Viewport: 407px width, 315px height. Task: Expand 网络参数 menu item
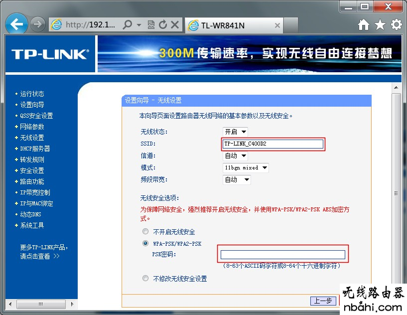32,127
